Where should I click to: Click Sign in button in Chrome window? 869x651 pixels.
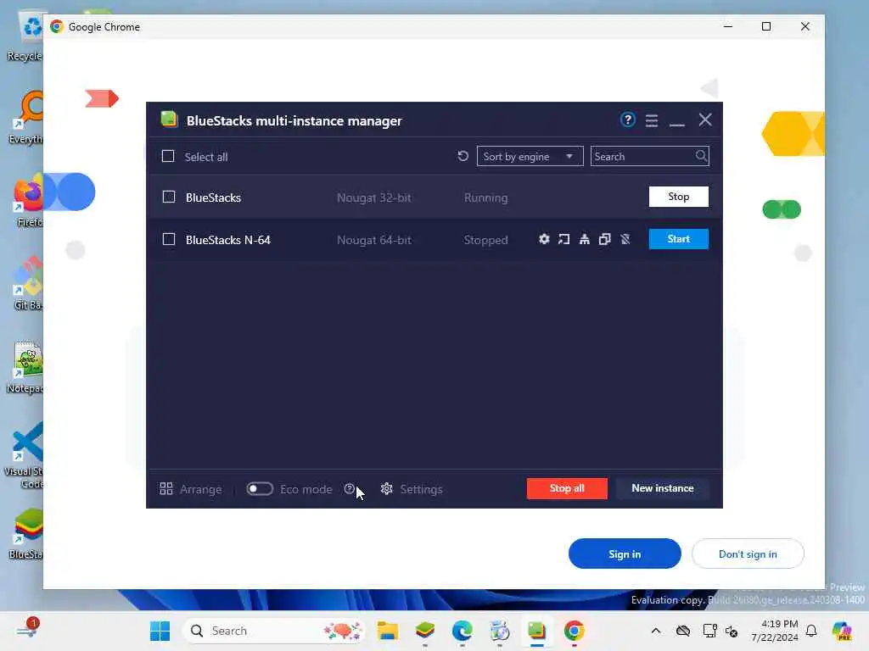[625, 554]
